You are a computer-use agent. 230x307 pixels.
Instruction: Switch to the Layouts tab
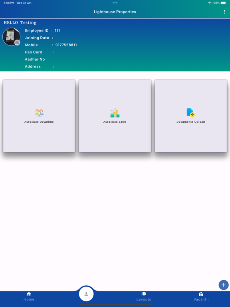pyautogui.click(x=144, y=297)
